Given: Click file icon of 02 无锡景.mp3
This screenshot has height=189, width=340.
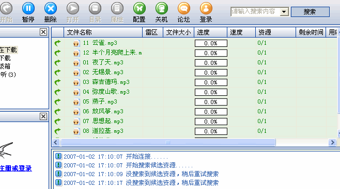Looking at the screenshot, I should coord(76,73).
